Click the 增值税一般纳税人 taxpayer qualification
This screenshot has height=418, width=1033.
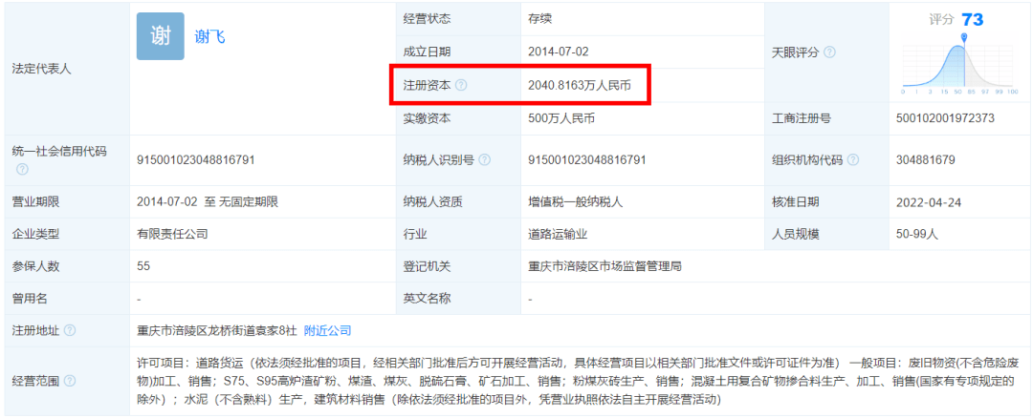tap(575, 201)
